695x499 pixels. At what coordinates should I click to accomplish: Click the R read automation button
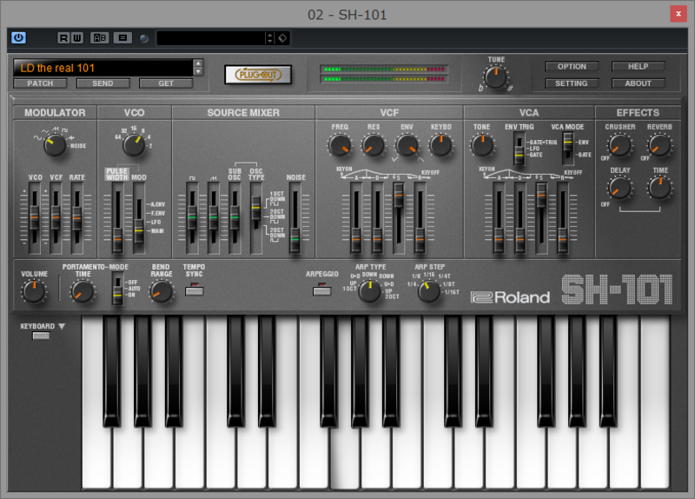(x=63, y=38)
